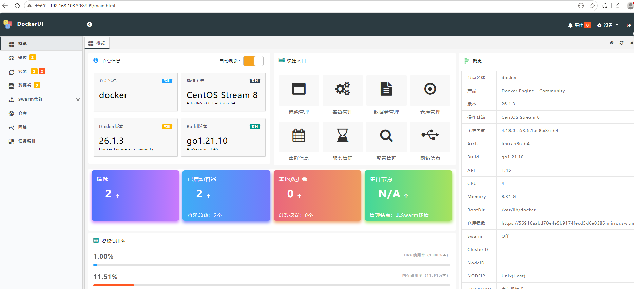Screen dimensions: 634x289
Task: Expand the Swarm集群 sidebar menu
Action: click(41, 99)
